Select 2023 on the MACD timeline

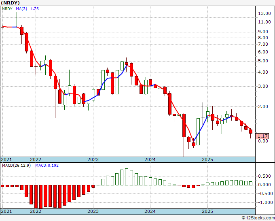point(93,211)
